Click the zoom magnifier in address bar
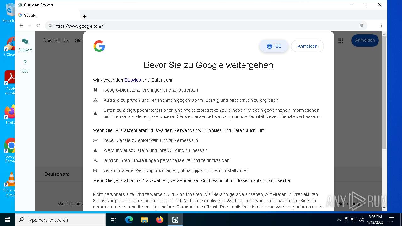 (x=362, y=26)
